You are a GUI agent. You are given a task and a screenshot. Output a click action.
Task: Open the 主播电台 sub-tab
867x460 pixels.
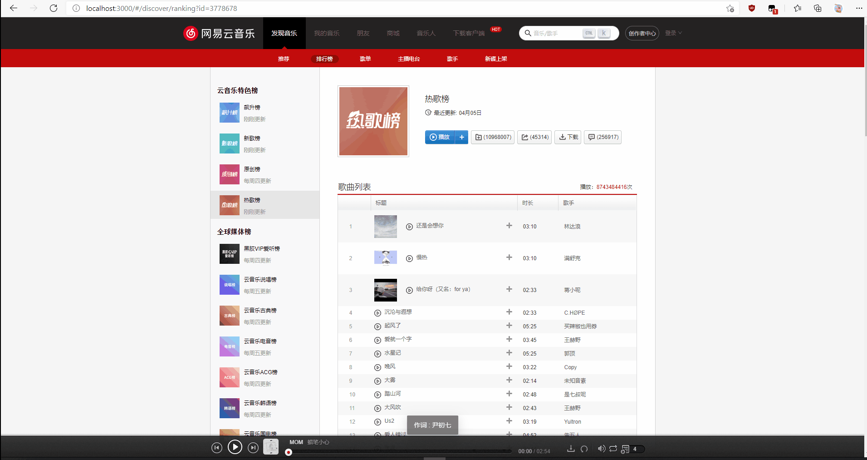pos(409,59)
